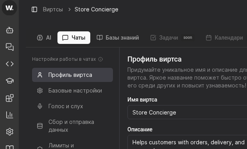Open the robot icon in the sidebar
This screenshot has width=247, height=149.
[x=10, y=30]
